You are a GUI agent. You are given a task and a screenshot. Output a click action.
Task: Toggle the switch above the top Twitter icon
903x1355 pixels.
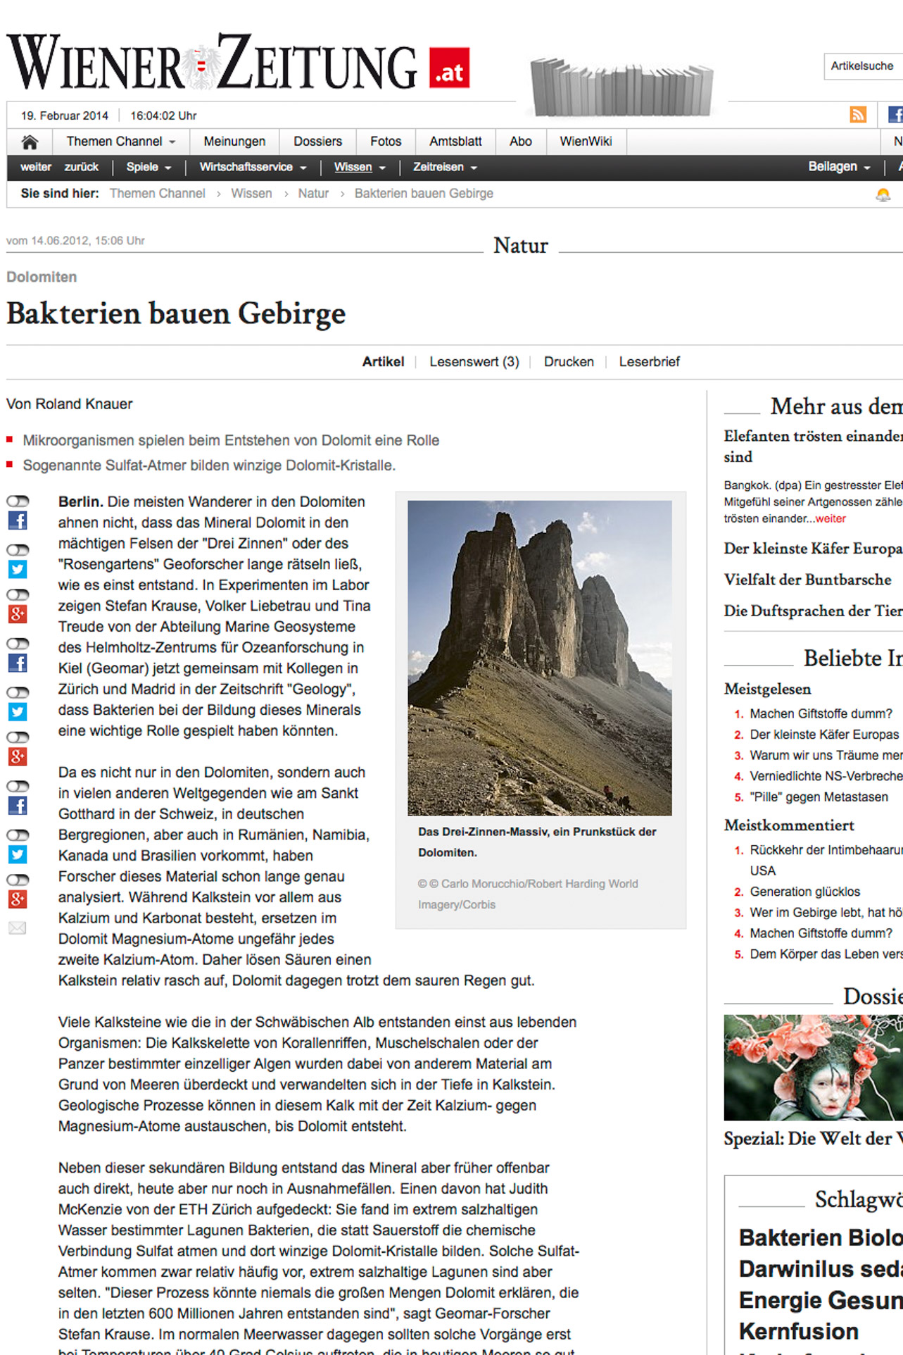(x=18, y=550)
